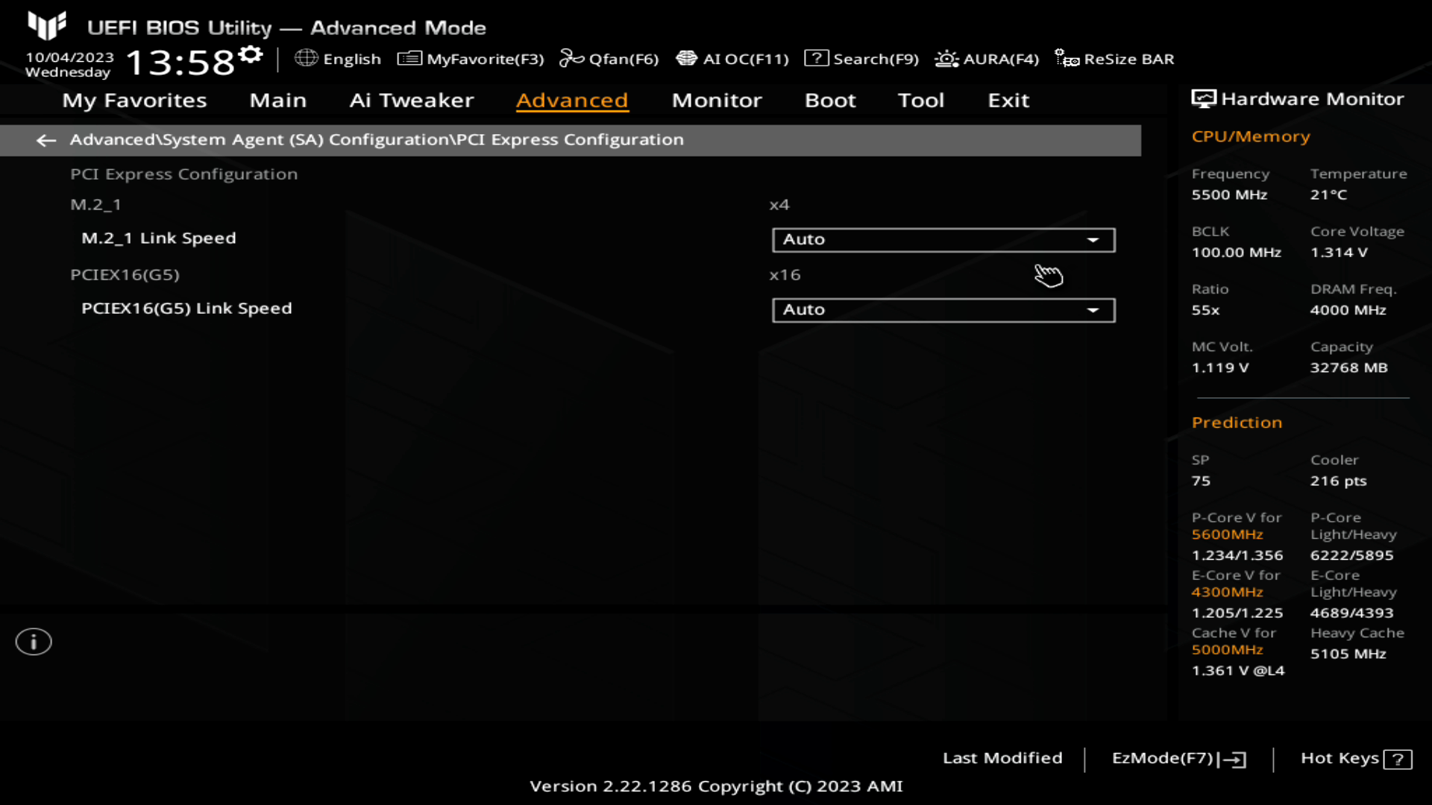Open MyFavorite(F3) list icon
This screenshot has width=1432, height=805.
point(409,58)
